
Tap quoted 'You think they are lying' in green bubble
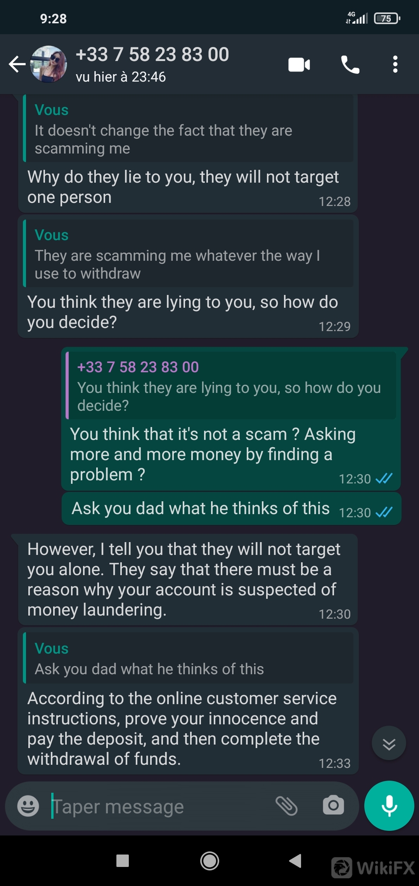pos(231,386)
